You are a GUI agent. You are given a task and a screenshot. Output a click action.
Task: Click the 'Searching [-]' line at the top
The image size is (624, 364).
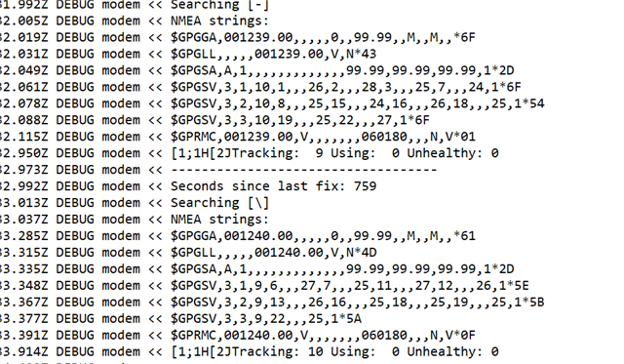pyautogui.click(x=135, y=6)
